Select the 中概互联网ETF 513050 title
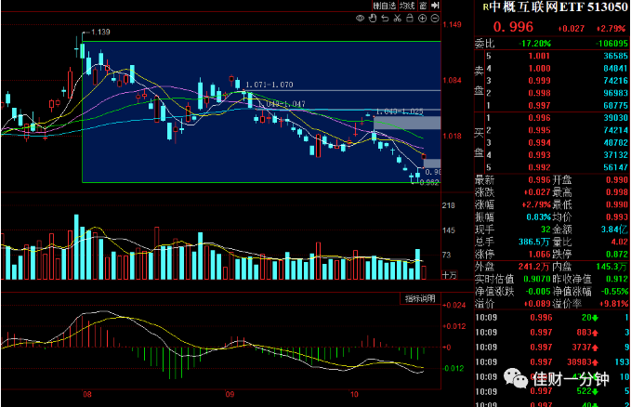 tap(559, 7)
